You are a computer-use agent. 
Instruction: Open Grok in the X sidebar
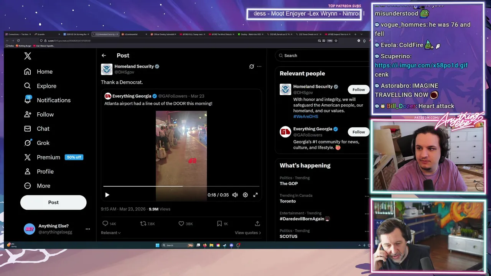37,143
